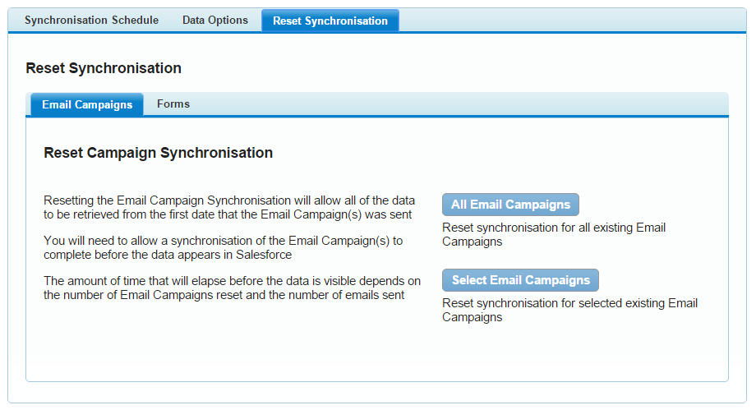This screenshot has width=756, height=419.
Task: Open the Data Options tab
Action: (x=215, y=21)
